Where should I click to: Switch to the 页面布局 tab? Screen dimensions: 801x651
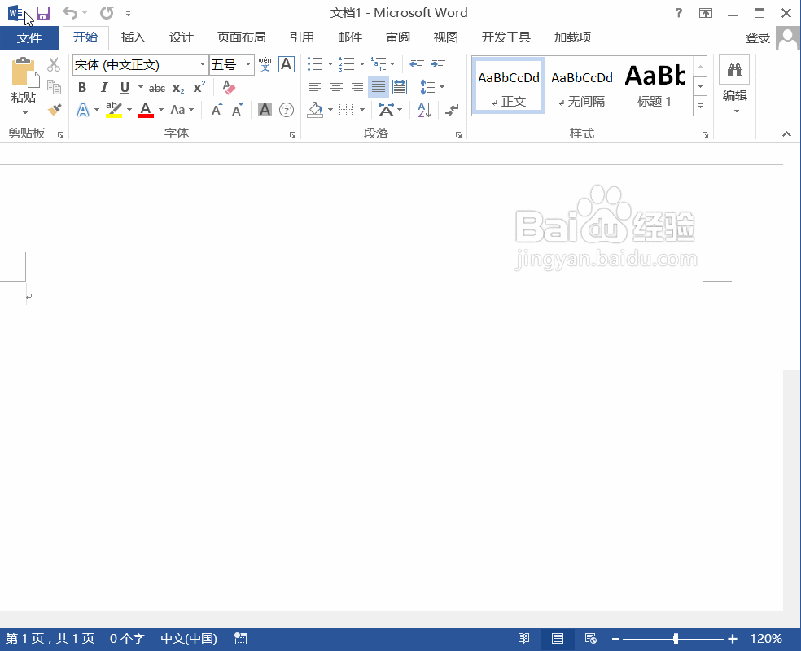(241, 37)
